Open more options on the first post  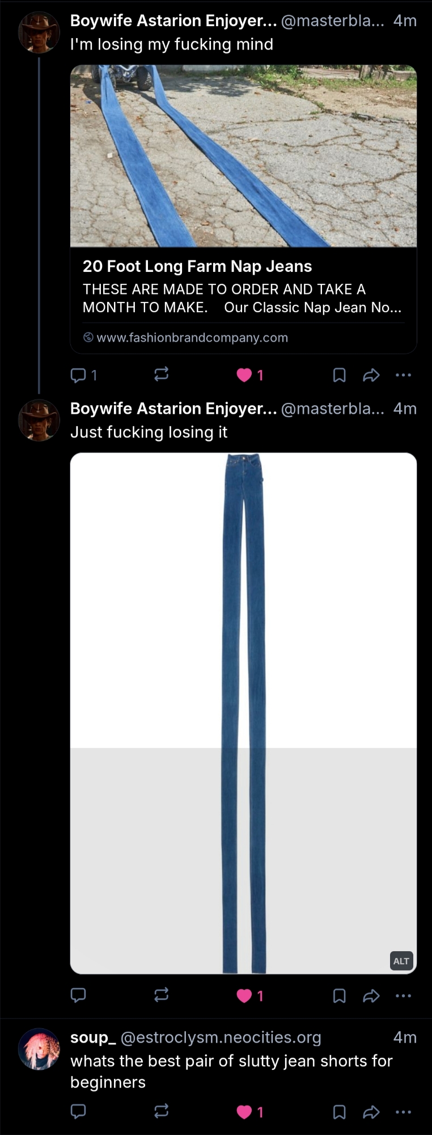click(x=403, y=375)
